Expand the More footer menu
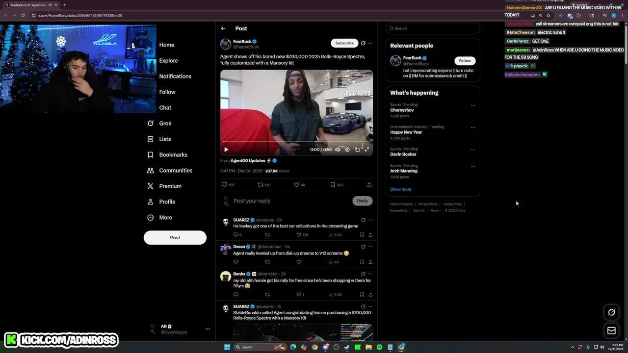This screenshot has height=353, width=628. (435, 210)
